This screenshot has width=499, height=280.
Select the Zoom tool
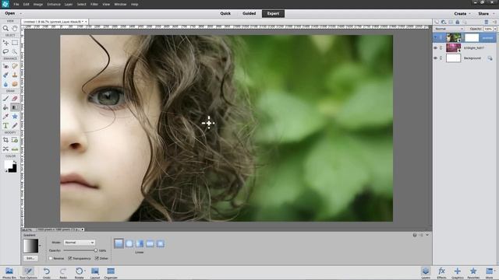click(5, 28)
